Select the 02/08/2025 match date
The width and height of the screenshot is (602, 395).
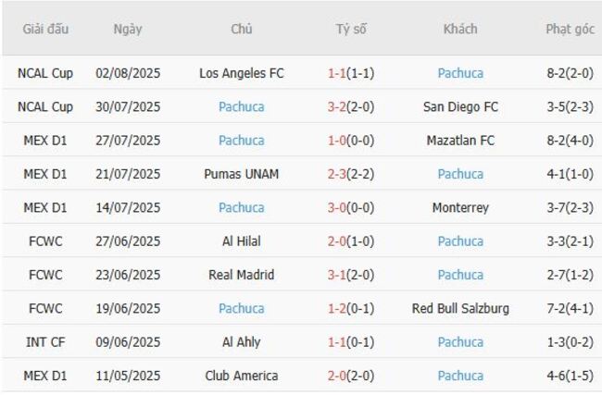(128, 73)
